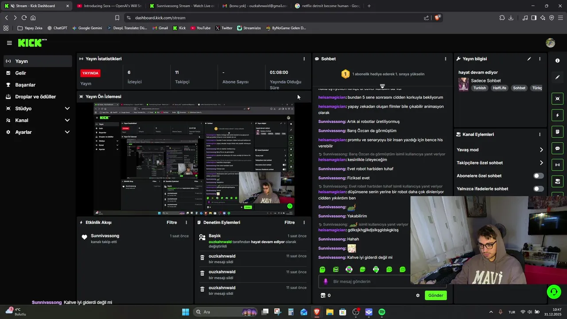Open the Kick shop icon below chat
Viewport: 567px width, 319px height.
323,296
